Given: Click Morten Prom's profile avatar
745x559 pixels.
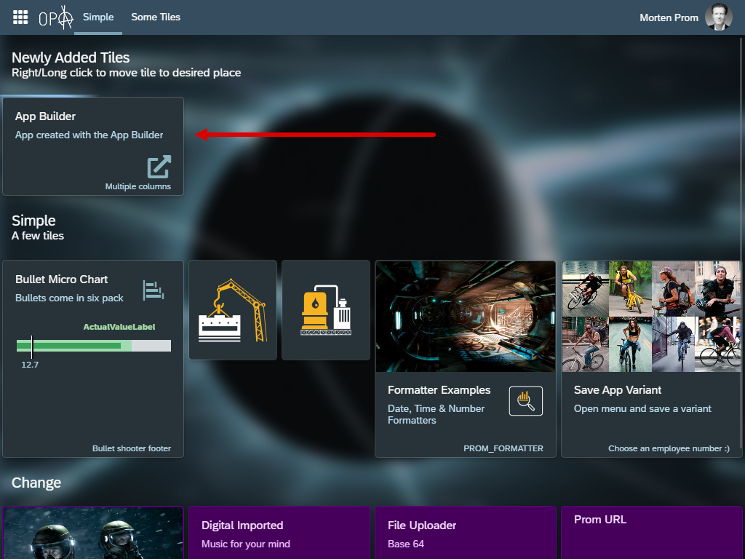Looking at the screenshot, I should (x=718, y=17).
